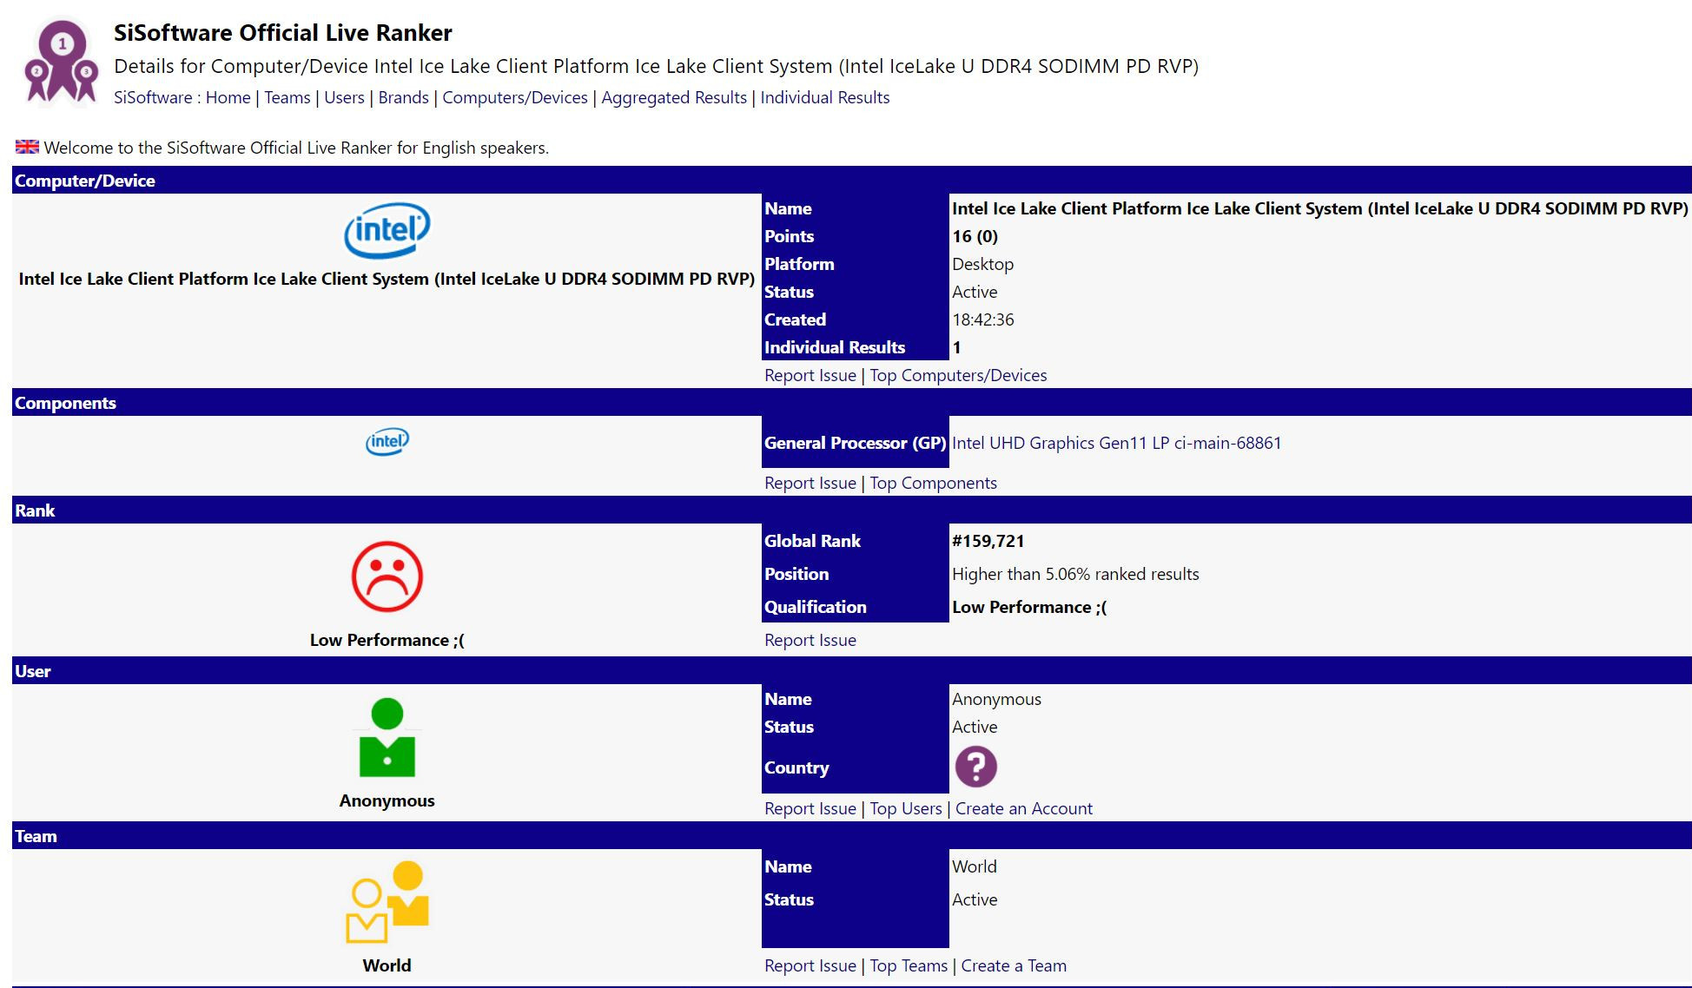Click the purple question mark country icon
Screen dimensions: 1692x988
pyautogui.click(x=975, y=767)
